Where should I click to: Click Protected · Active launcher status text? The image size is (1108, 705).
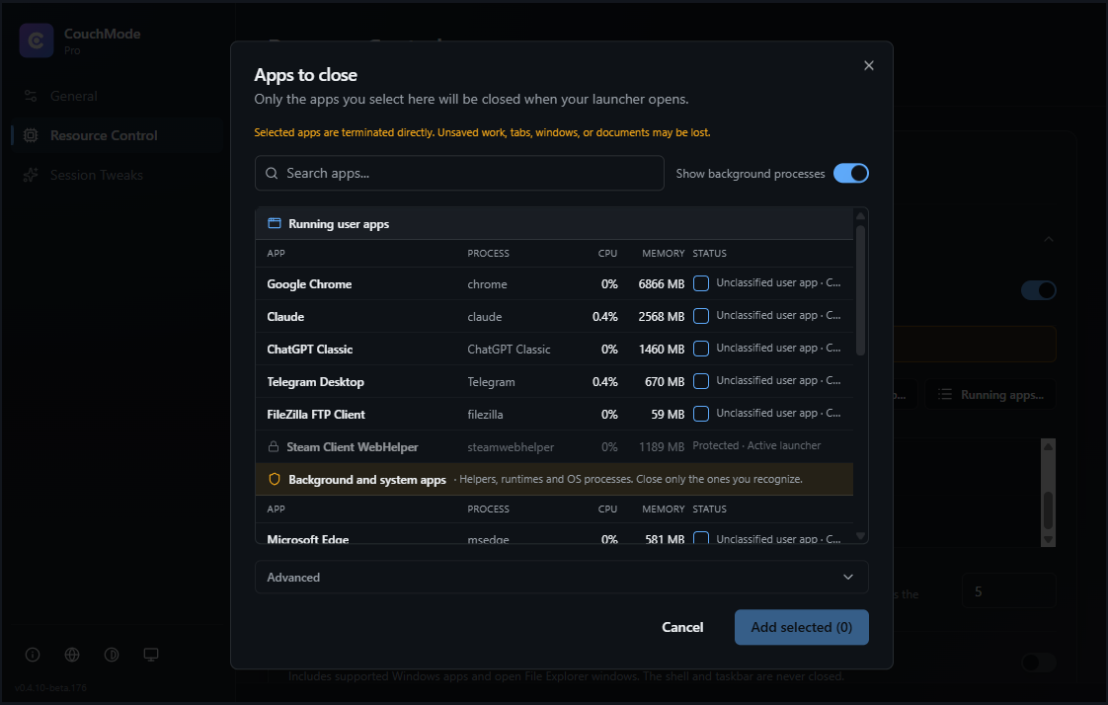(x=756, y=445)
